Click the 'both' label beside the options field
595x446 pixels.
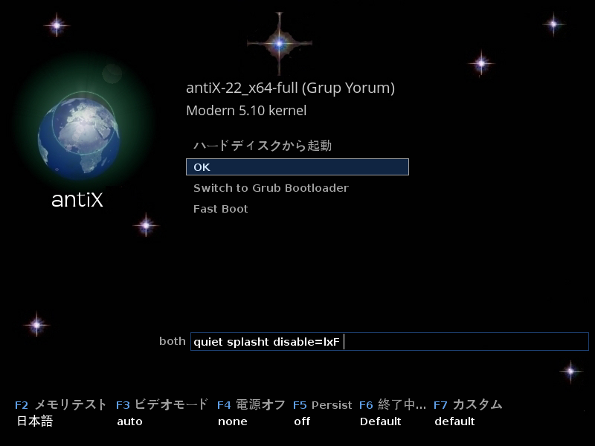[173, 341]
